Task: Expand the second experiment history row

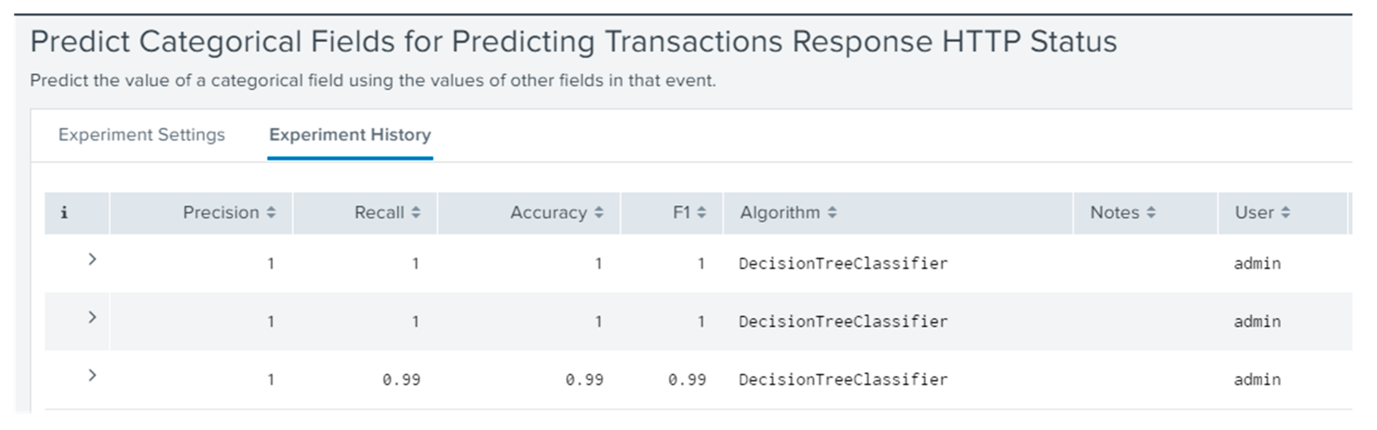Action: click(92, 318)
